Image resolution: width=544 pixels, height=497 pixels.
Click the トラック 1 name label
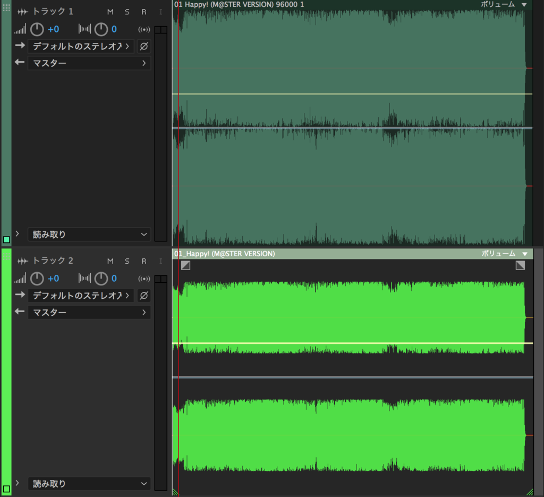(x=53, y=12)
